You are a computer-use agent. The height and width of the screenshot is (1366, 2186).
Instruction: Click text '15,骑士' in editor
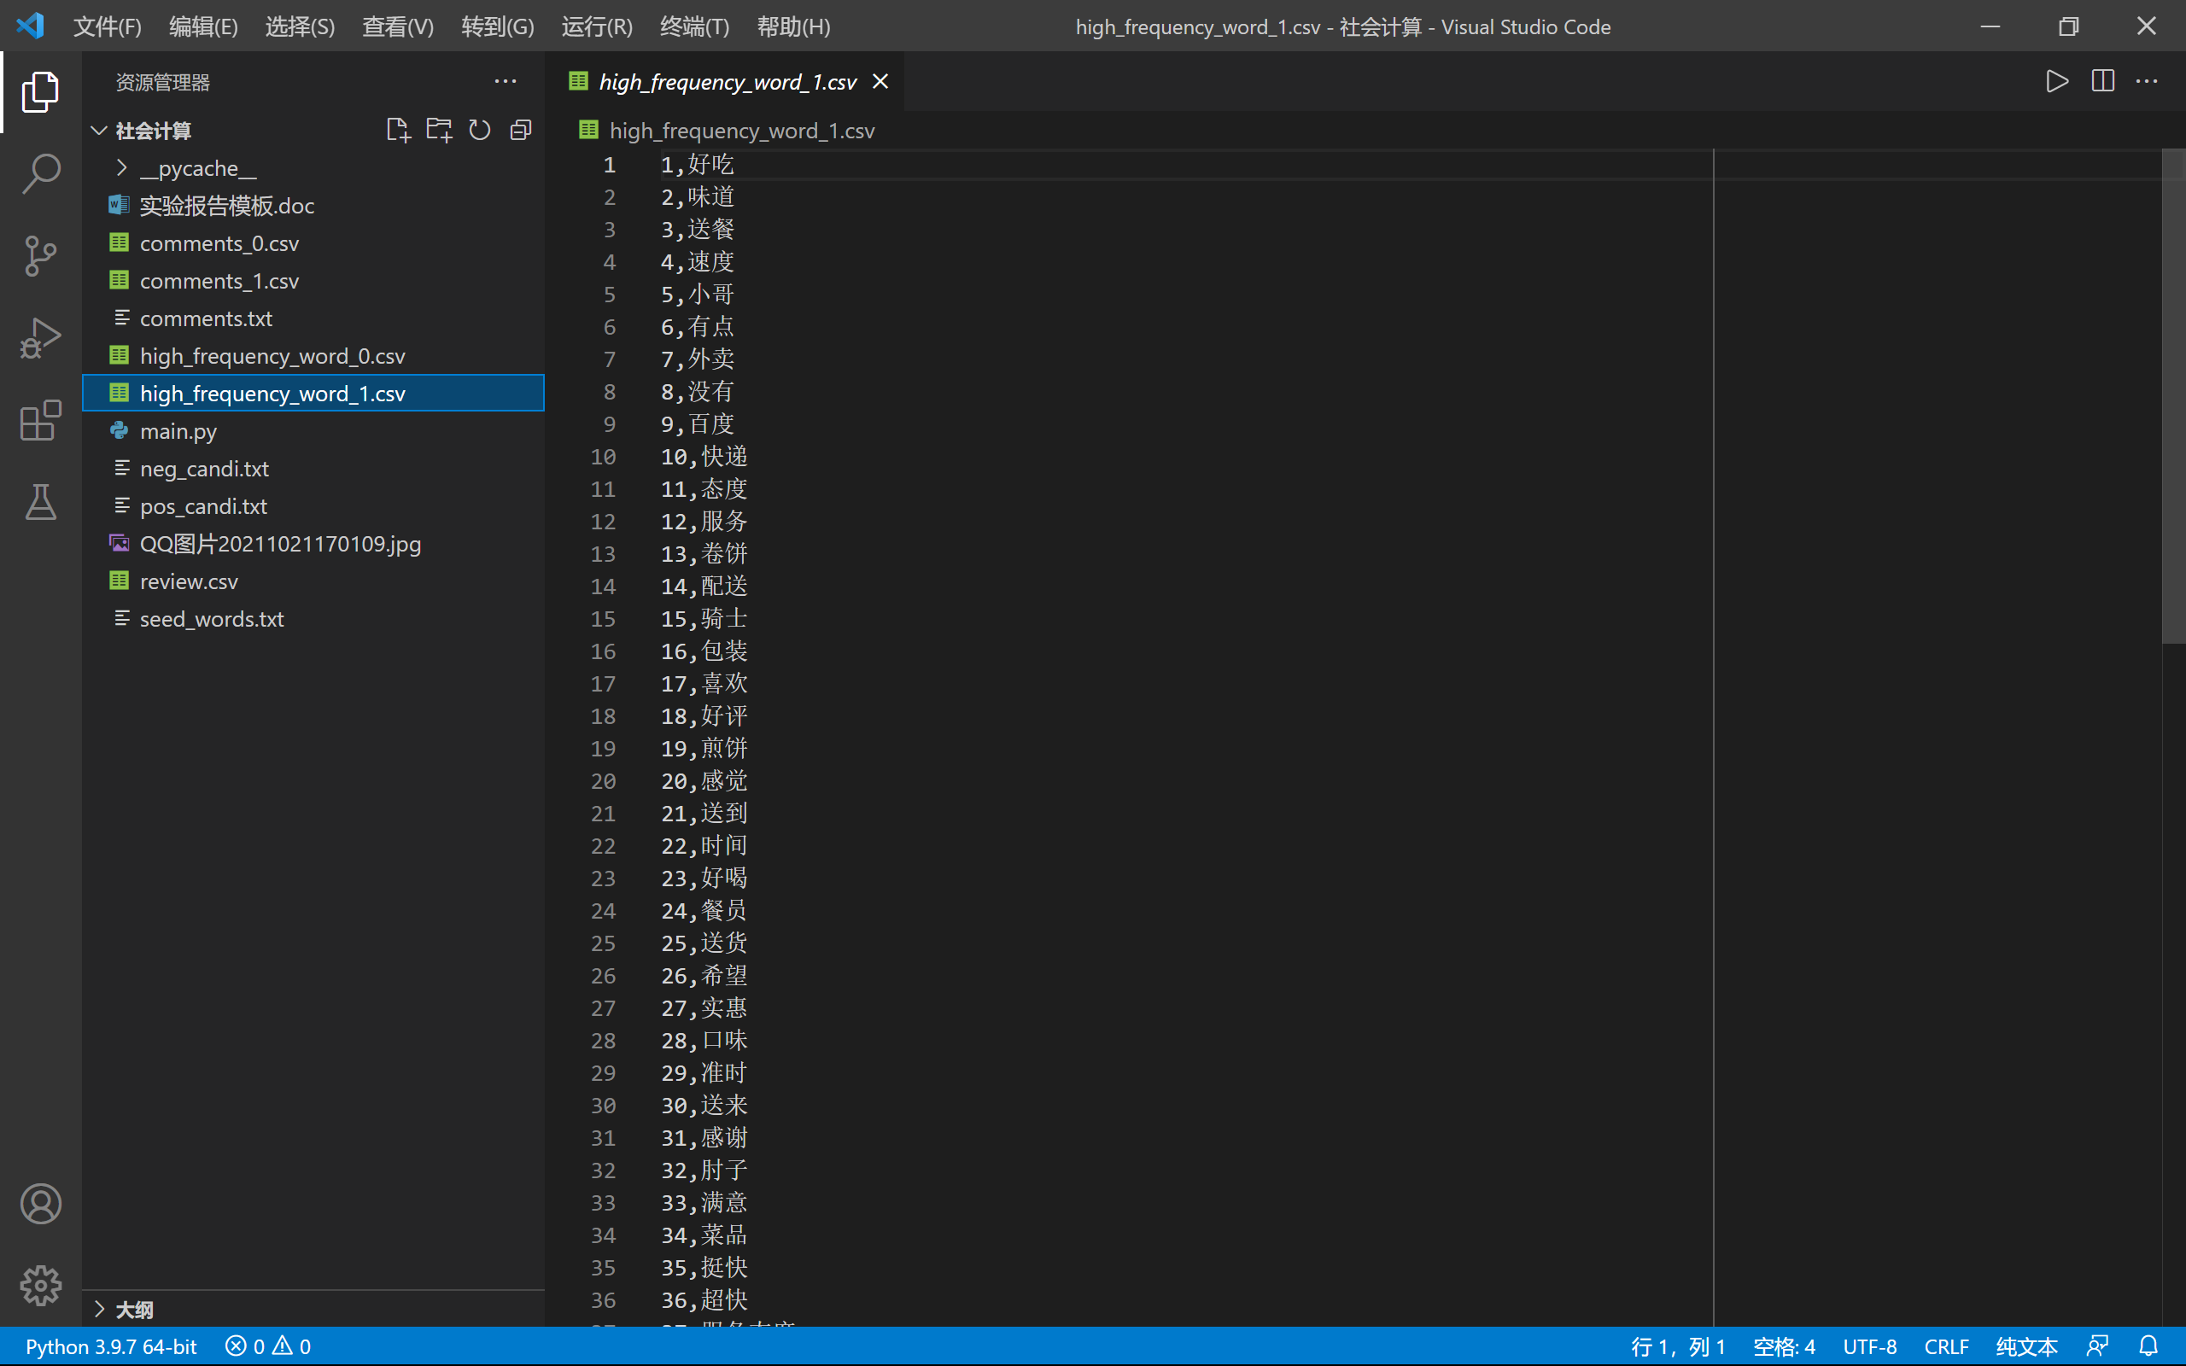click(x=704, y=619)
